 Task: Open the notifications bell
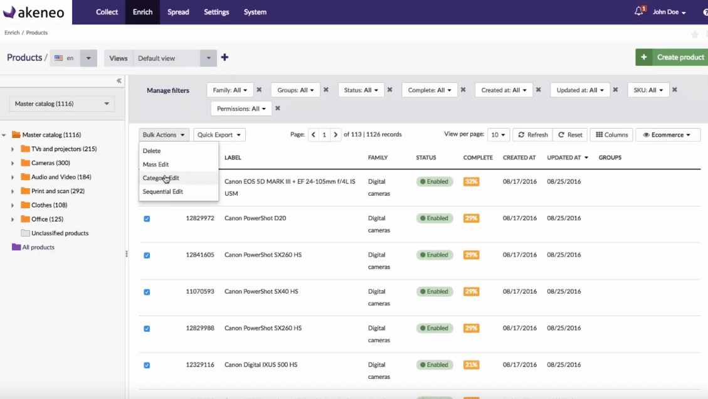(638, 12)
